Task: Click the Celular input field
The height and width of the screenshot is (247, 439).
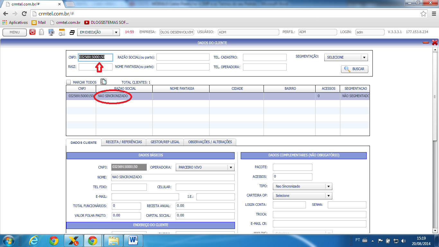Action: click(205, 187)
